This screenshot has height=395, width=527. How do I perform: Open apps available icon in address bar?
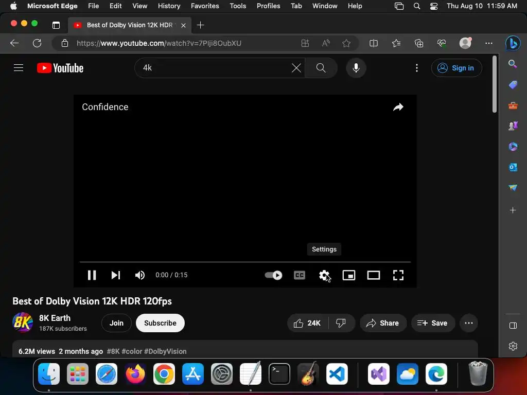point(305,43)
